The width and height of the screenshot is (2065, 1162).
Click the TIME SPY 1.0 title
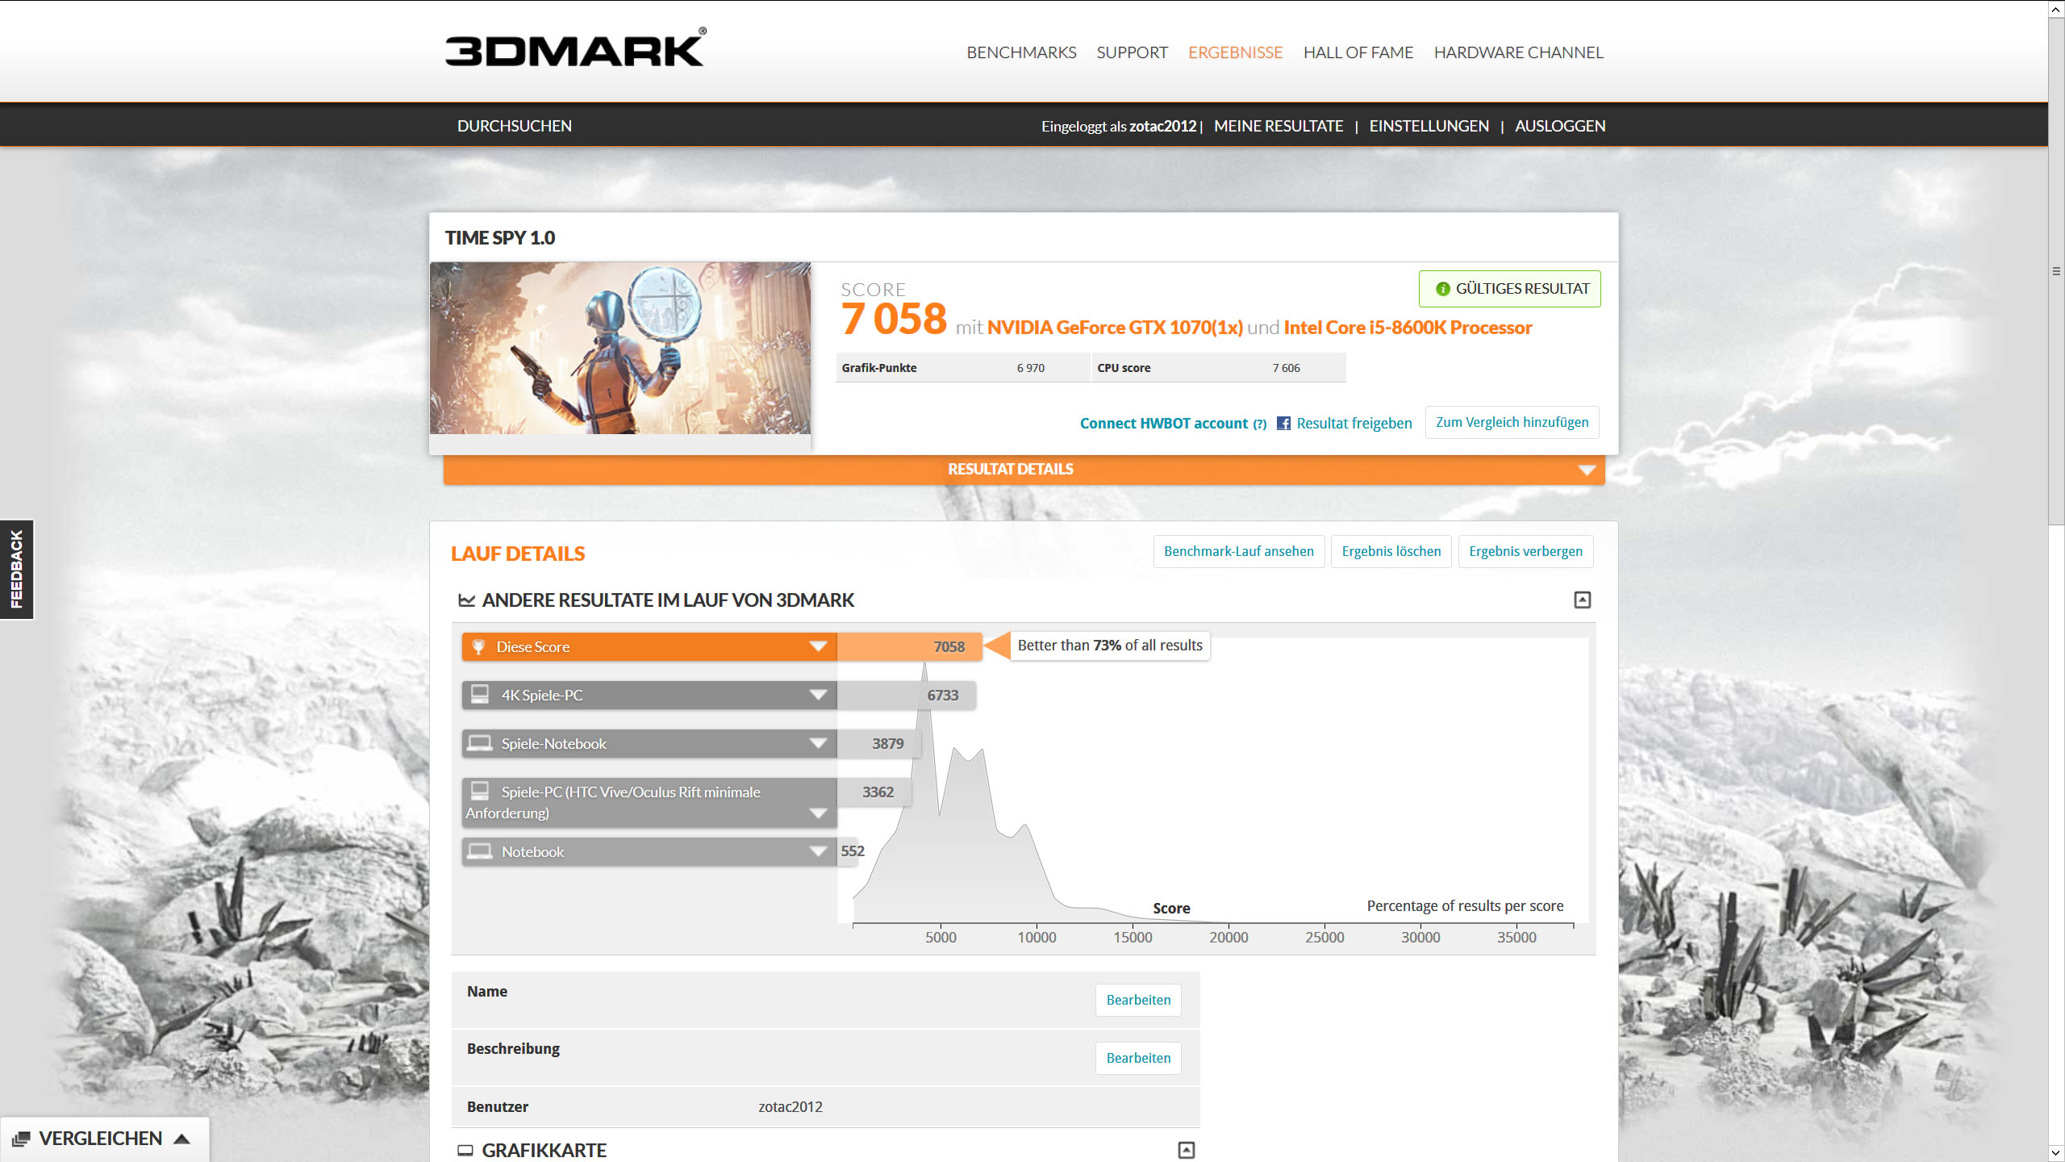[500, 238]
